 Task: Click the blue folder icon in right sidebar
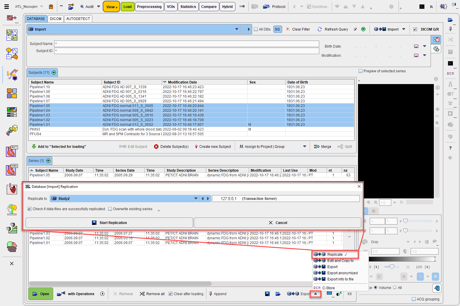450,20
